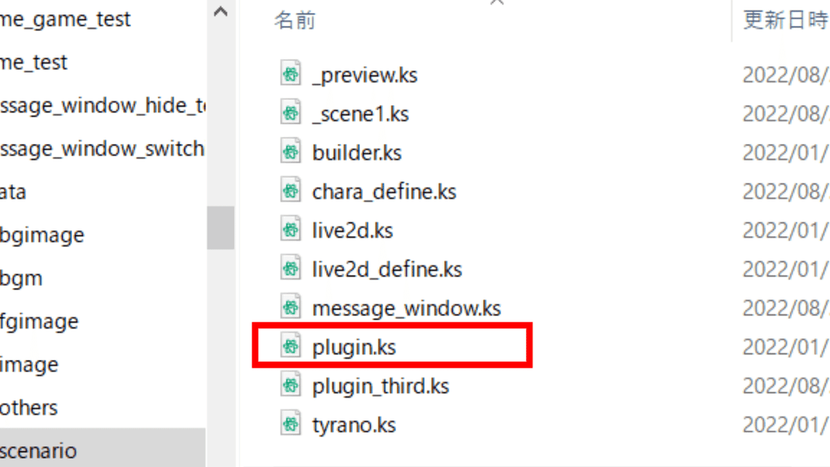Select the bgm folder in navigation pane
The image size is (830, 467).
click(x=21, y=278)
